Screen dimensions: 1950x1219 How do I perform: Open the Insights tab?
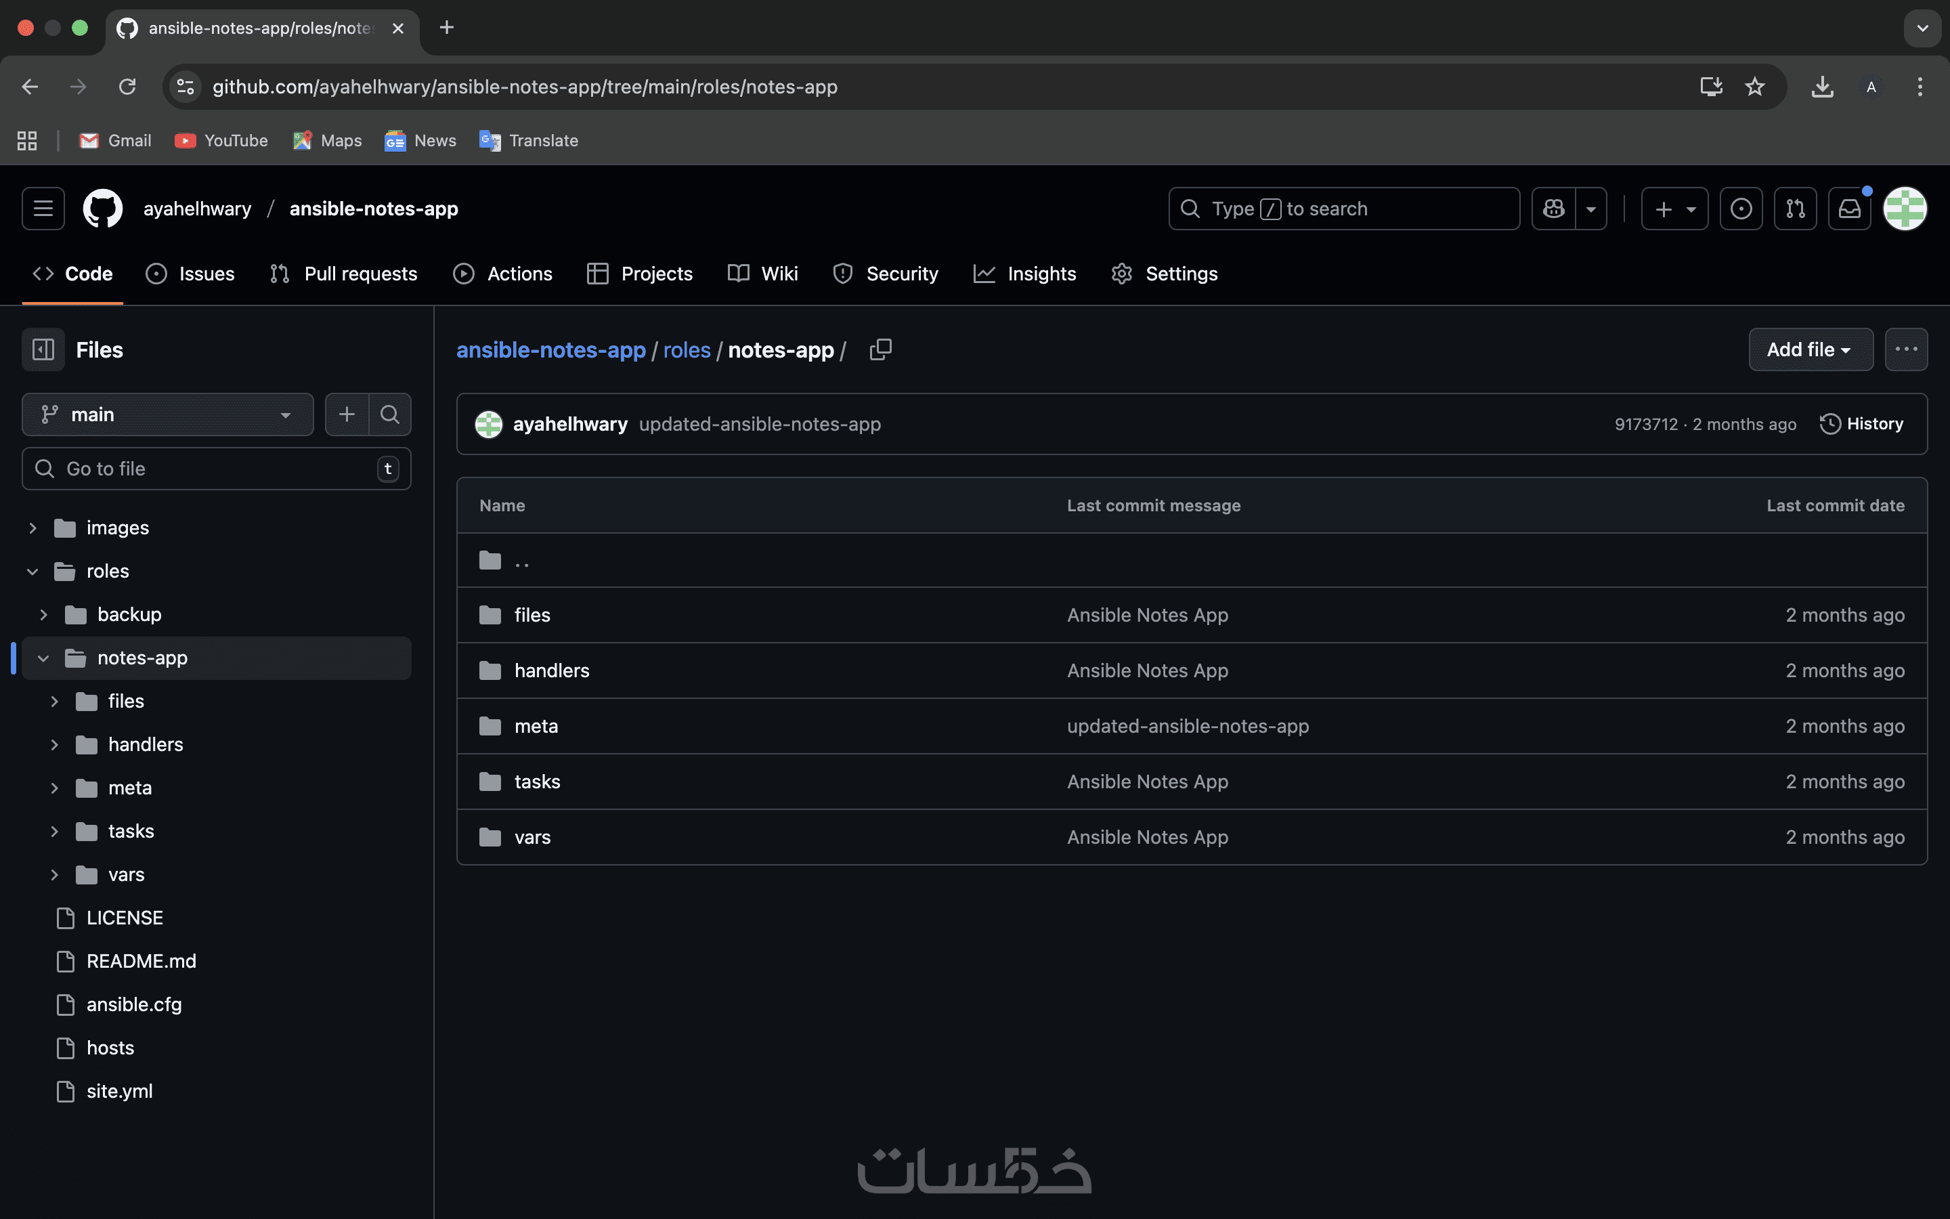click(1025, 274)
